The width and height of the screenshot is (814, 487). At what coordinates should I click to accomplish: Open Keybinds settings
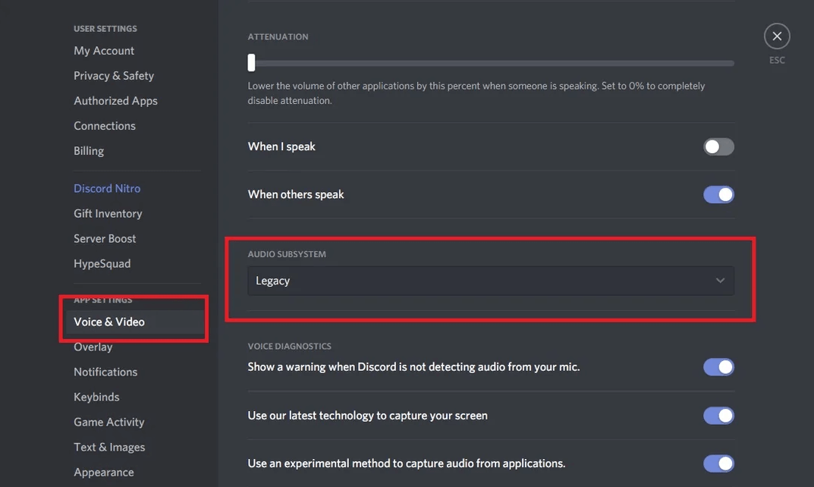point(96,397)
